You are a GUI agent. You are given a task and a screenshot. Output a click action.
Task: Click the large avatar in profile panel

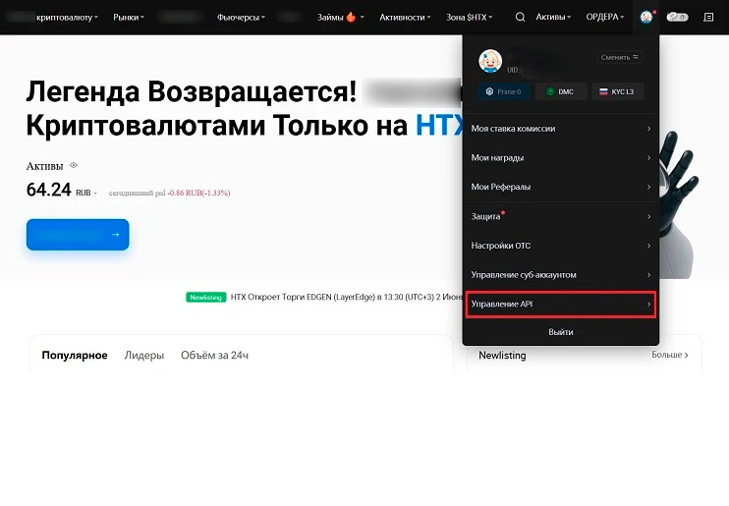tap(490, 61)
